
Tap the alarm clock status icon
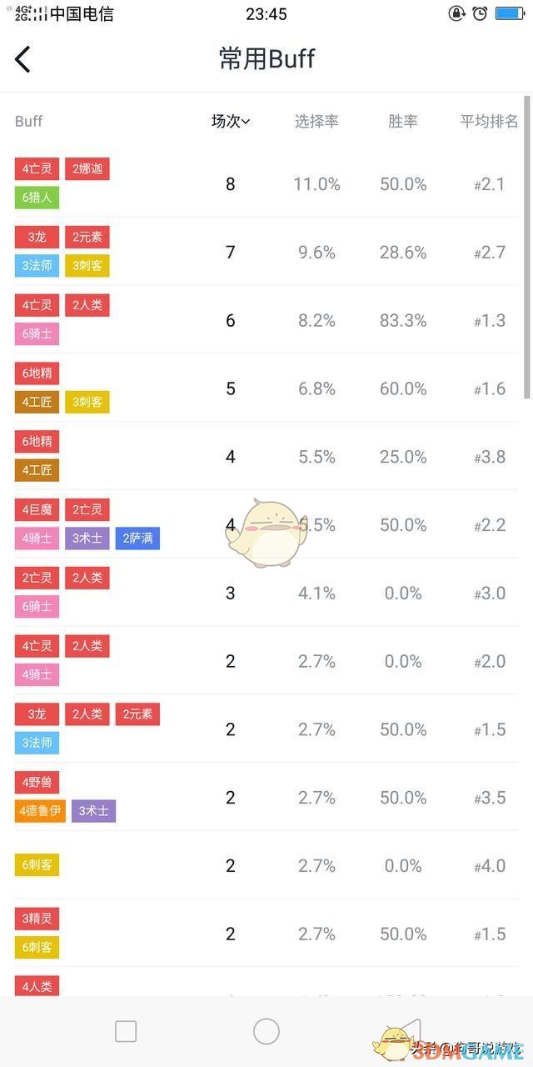click(x=480, y=13)
